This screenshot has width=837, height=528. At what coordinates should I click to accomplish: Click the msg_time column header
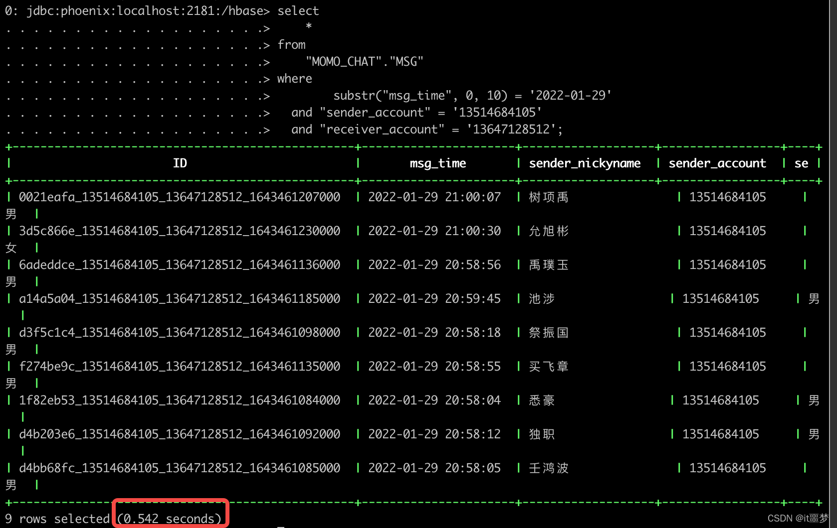pos(438,163)
